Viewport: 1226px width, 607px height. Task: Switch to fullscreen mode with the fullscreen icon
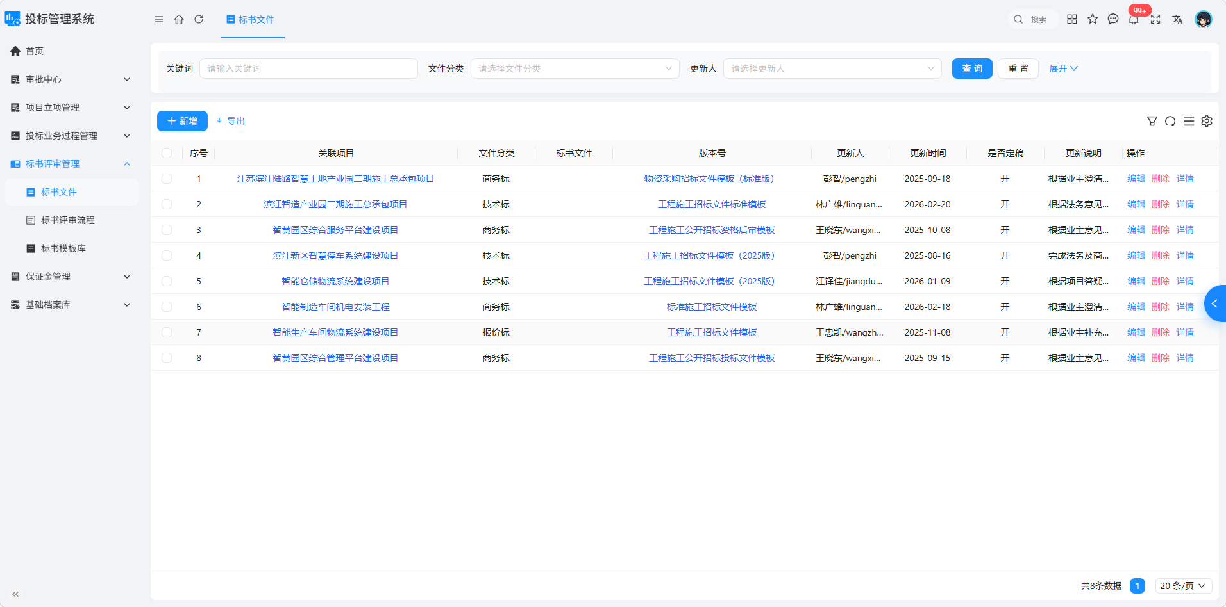tap(1155, 19)
